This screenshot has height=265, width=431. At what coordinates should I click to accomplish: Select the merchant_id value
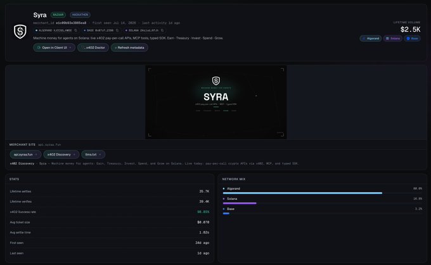click(71, 23)
